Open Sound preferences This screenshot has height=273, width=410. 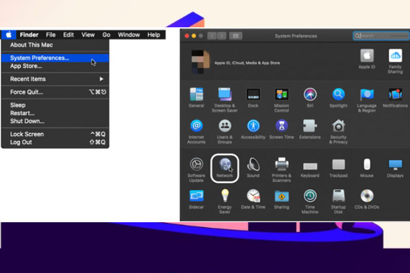click(253, 168)
